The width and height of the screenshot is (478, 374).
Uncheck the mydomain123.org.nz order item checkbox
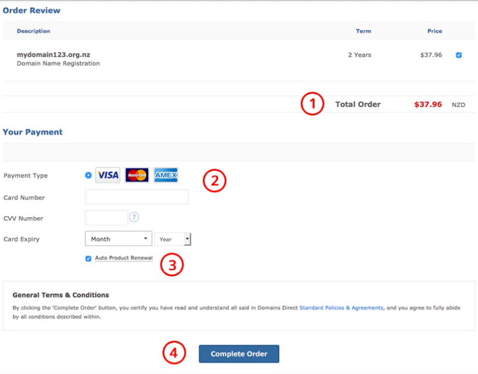click(x=459, y=55)
